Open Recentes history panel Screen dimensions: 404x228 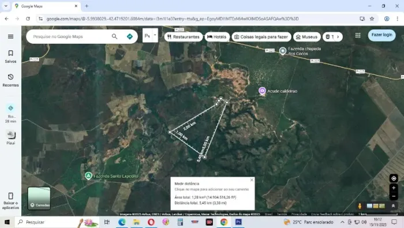tap(10, 80)
